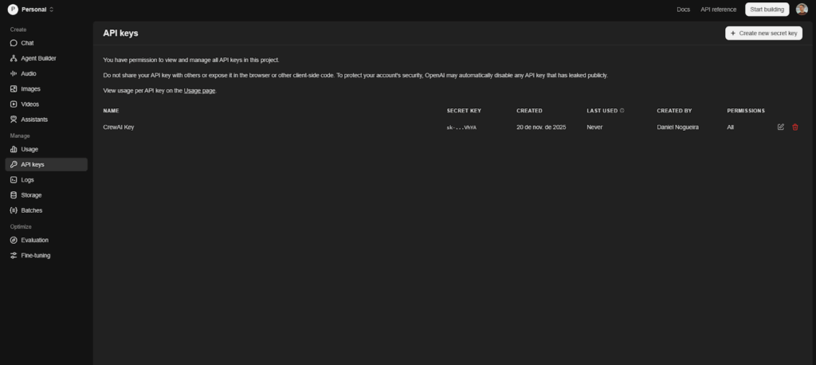
Task: Click the created date 20 de nov. de 2025
Action: (541, 127)
